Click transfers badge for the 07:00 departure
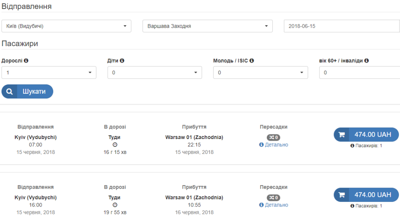Image resolution: width=400 pixels, height=216 pixels. coord(273,137)
